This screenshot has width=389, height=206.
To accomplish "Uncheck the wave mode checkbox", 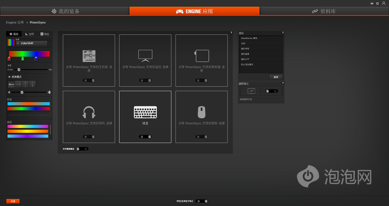I will click(x=10, y=77).
